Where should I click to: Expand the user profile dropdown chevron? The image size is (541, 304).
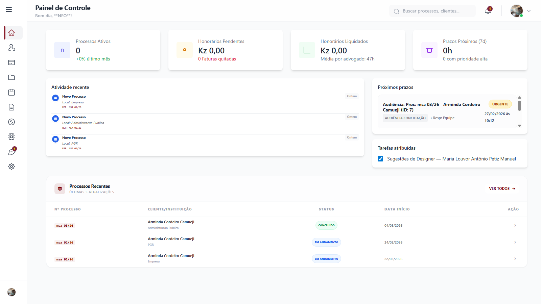pos(529,11)
